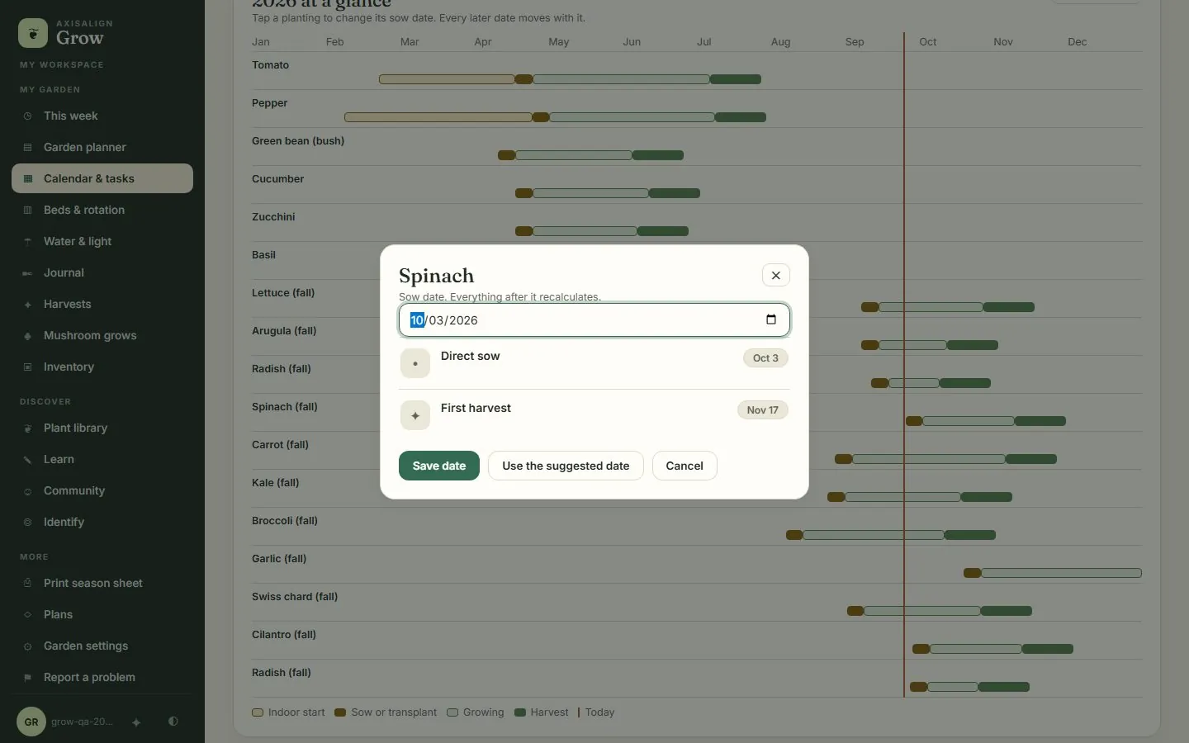Click the Oct 3 date badge
This screenshot has width=1189, height=743.
tap(765, 358)
